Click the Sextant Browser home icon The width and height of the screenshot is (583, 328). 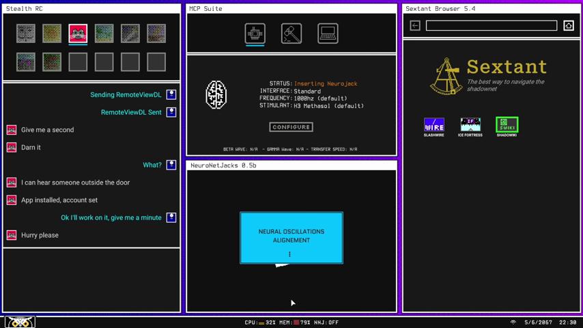click(569, 25)
